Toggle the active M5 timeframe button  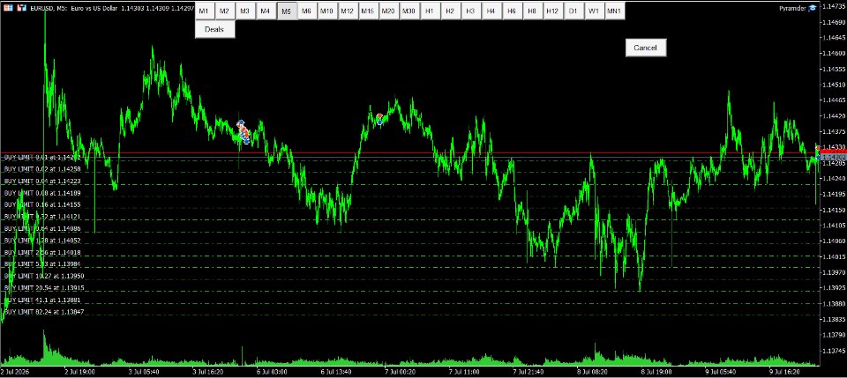(x=286, y=11)
